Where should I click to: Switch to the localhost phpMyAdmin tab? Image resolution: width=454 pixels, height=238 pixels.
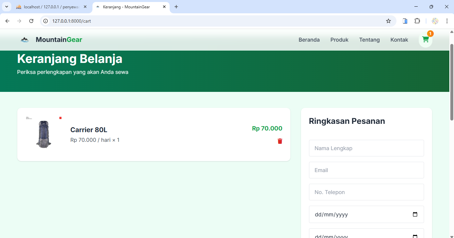50,7
